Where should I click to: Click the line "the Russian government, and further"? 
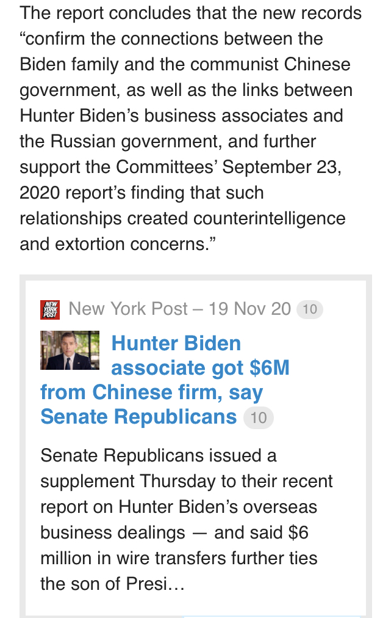point(168,141)
